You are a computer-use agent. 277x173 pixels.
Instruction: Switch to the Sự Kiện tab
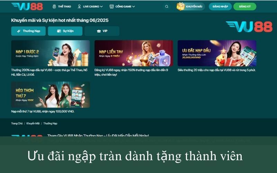point(65,31)
